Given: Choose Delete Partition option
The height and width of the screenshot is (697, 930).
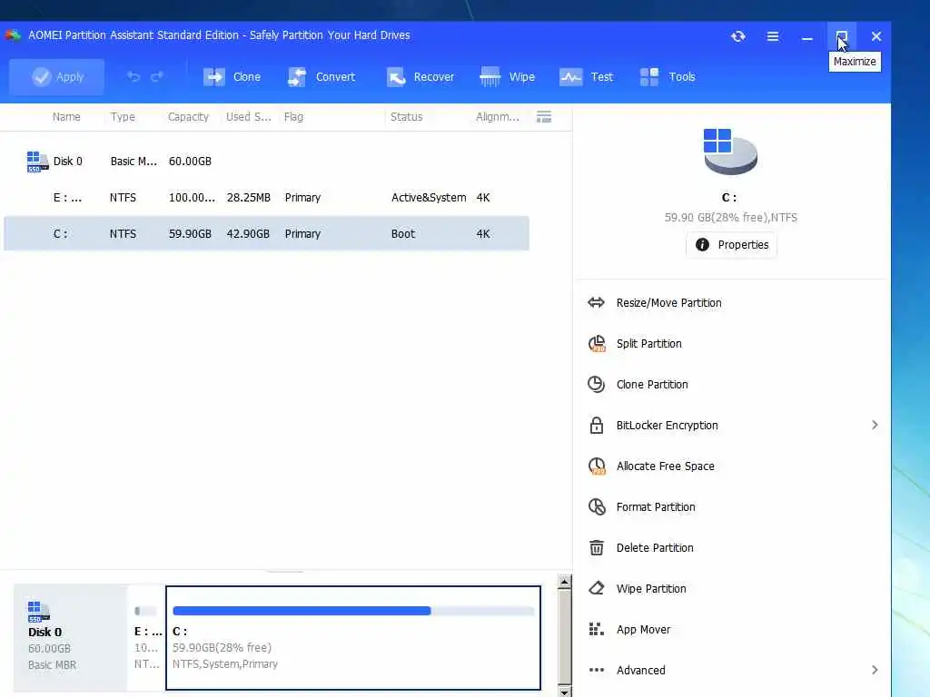Looking at the screenshot, I should [655, 548].
